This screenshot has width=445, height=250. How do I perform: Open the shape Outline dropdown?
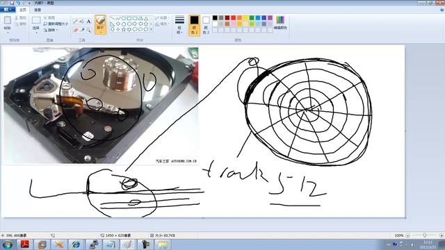pyautogui.click(x=161, y=18)
